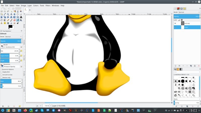Viewport: 201px width, 113px height.
Task: Hide the test.svg layer
Action: coord(175,23)
